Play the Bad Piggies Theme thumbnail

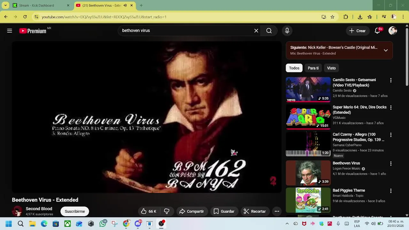(308, 200)
